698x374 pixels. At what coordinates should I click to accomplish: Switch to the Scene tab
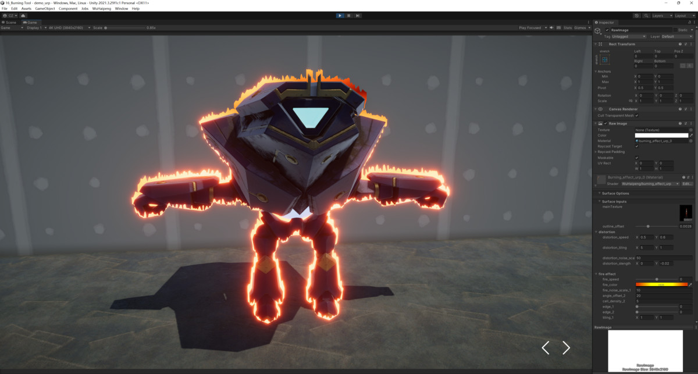(x=10, y=22)
